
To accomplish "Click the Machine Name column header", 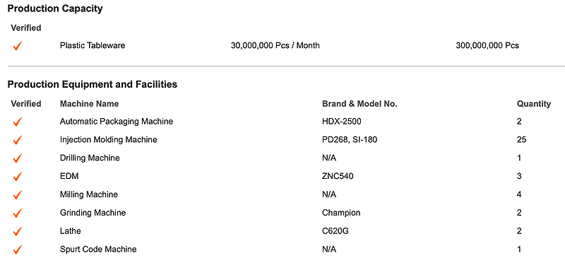I will [x=90, y=104].
